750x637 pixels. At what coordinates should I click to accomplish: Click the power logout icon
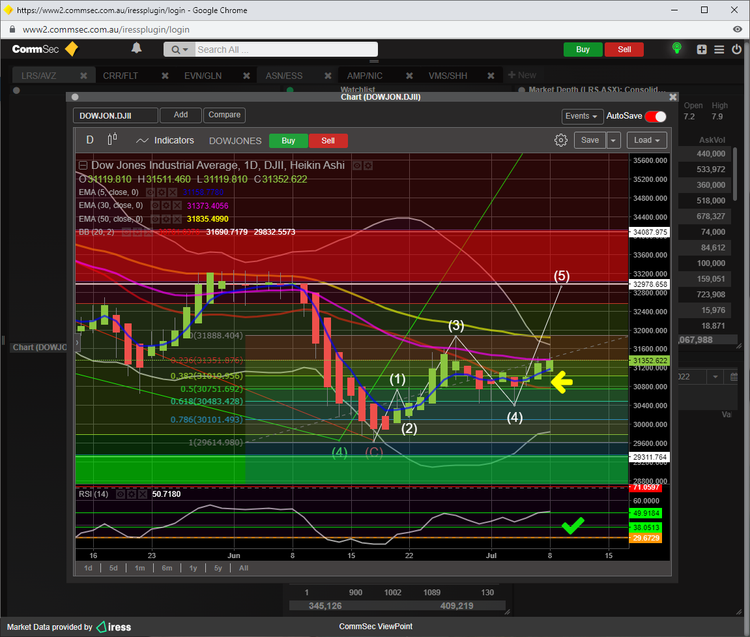[736, 49]
